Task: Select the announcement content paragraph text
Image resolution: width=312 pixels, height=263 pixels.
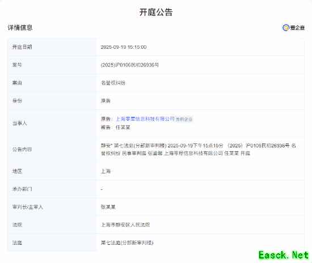Action: (199, 150)
